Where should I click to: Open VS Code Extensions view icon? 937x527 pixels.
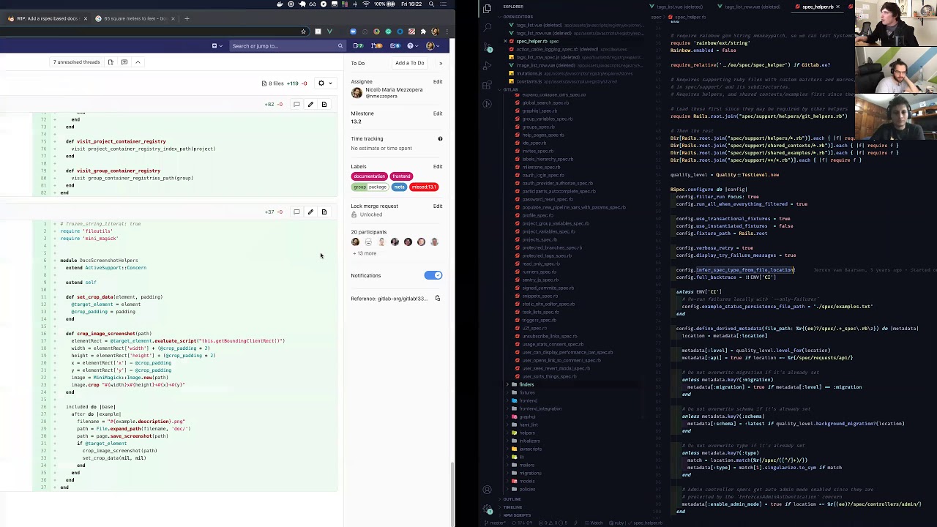(x=488, y=85)
